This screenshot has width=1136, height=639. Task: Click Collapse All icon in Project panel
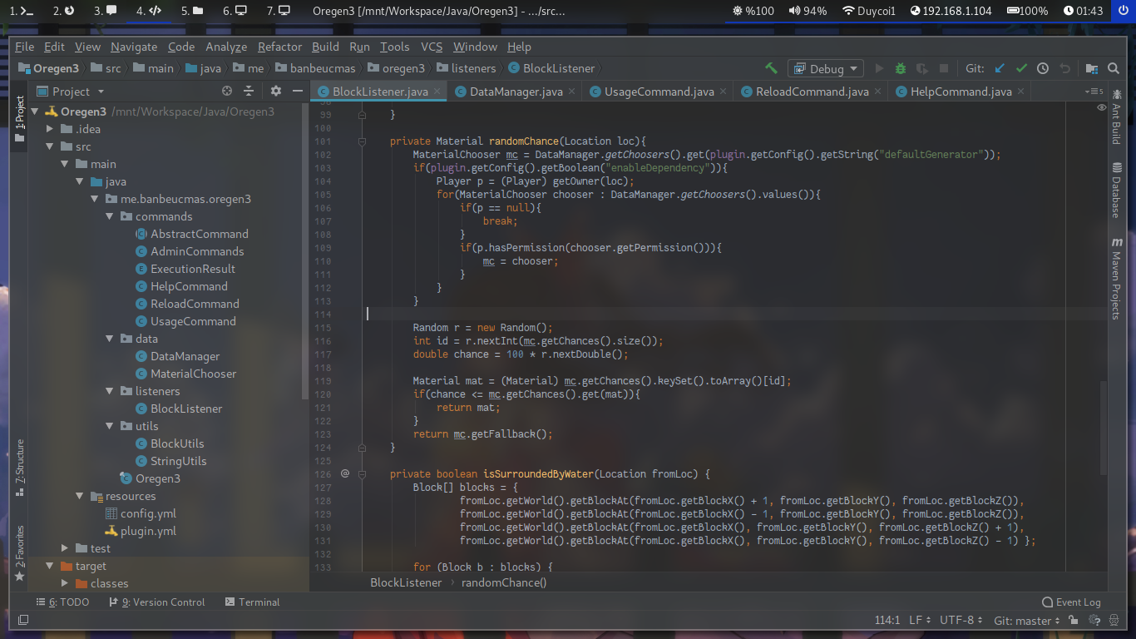pos(248,91)
